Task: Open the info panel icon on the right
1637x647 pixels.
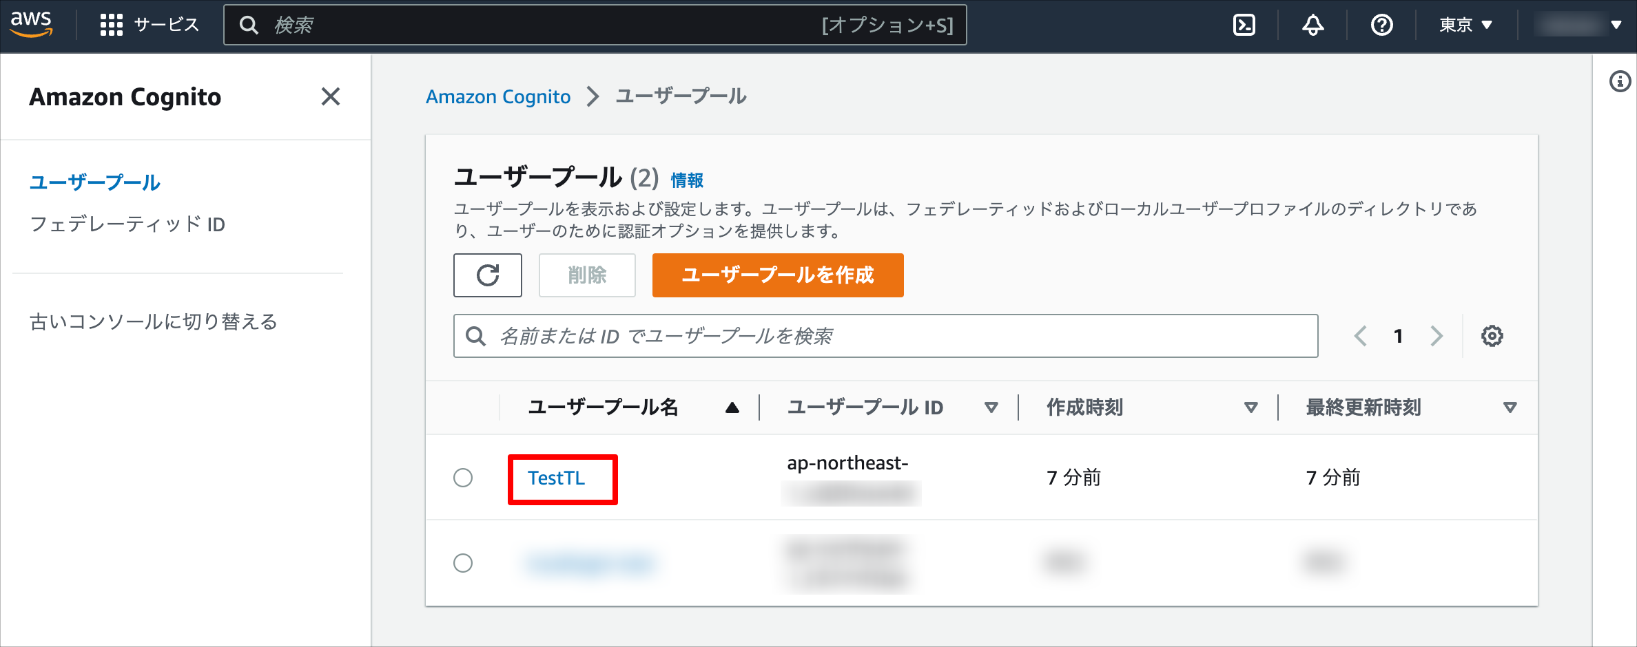Action: click(1620, 81)
